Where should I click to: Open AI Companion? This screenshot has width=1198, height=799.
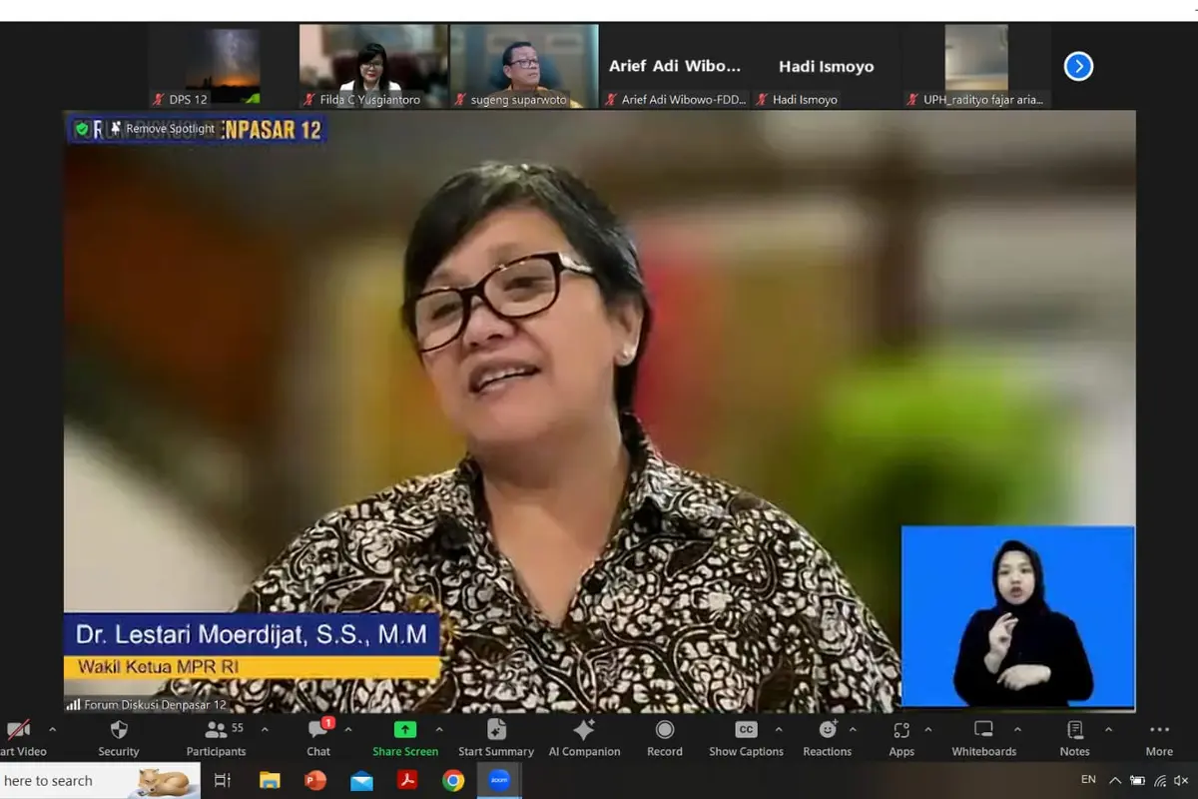click(x=584, y=739)
